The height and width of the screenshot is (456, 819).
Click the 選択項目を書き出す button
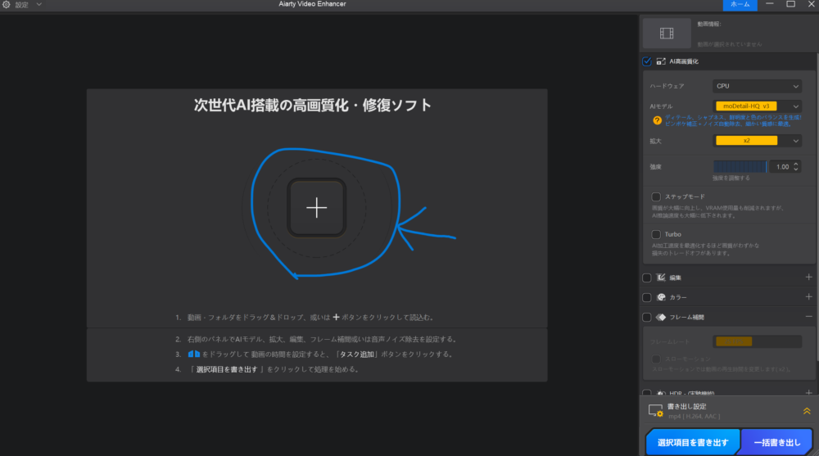[x=693, y=442]
